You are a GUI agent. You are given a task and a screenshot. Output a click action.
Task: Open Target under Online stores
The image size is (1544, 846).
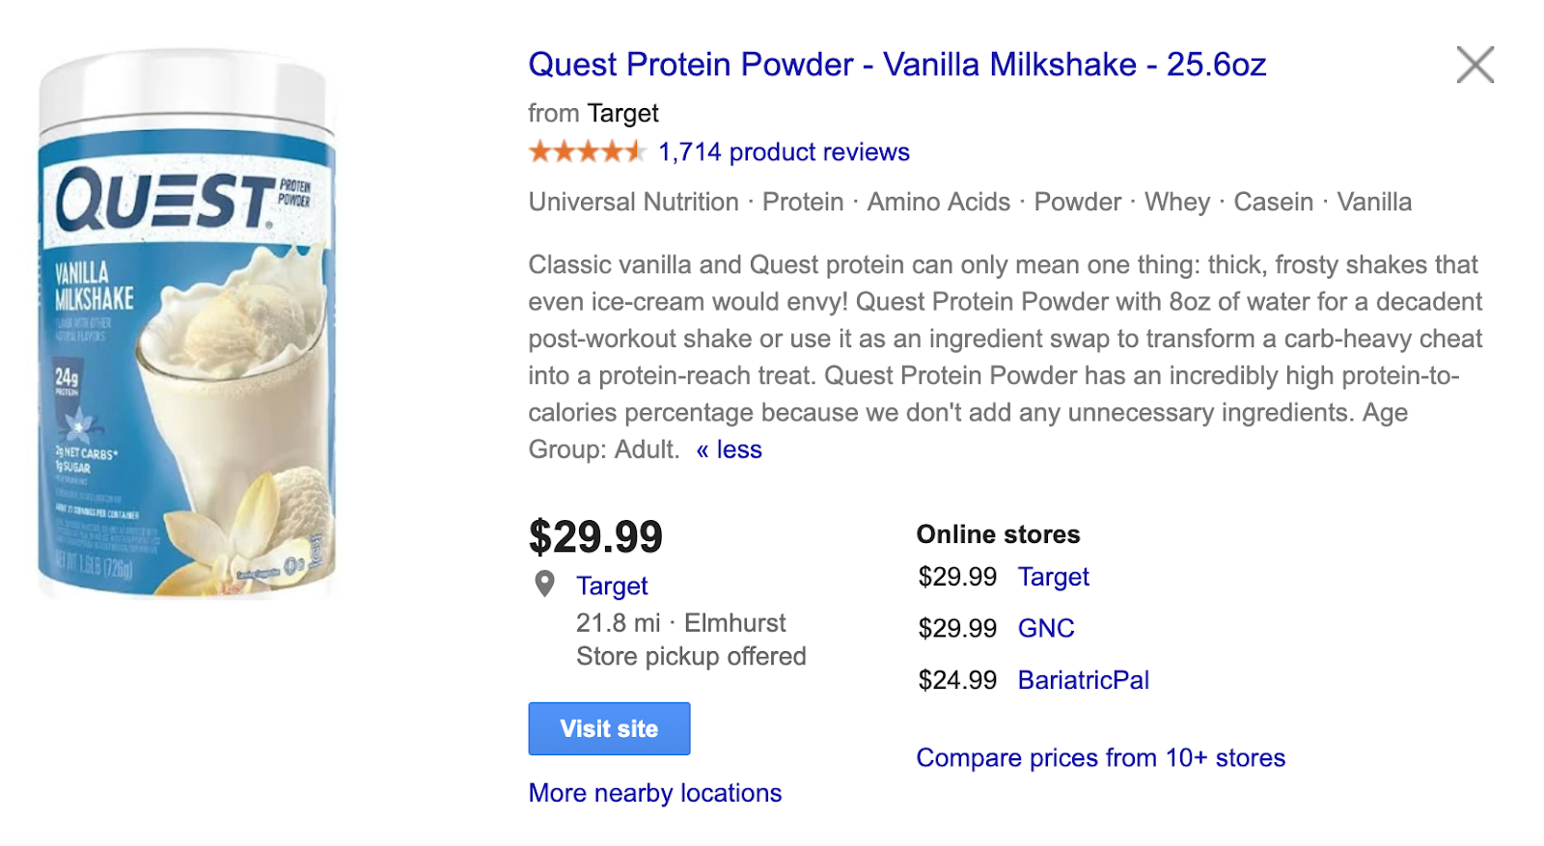coord(1053,577)
